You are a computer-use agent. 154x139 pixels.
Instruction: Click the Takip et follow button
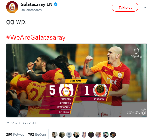click(x=125, y=7)
